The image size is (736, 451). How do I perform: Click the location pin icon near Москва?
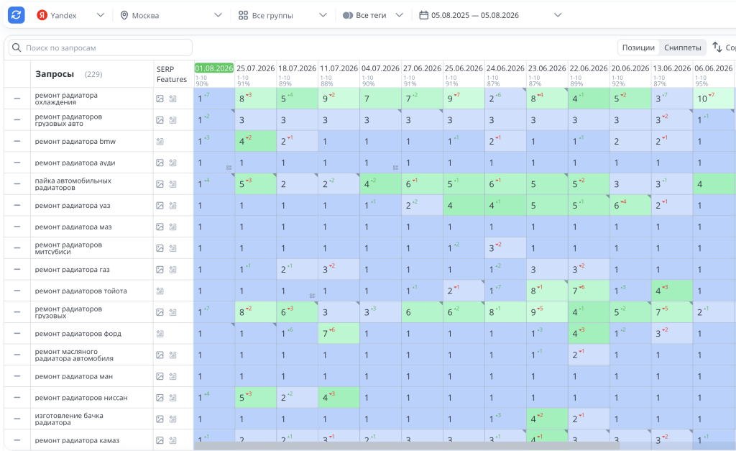(124, 16)
